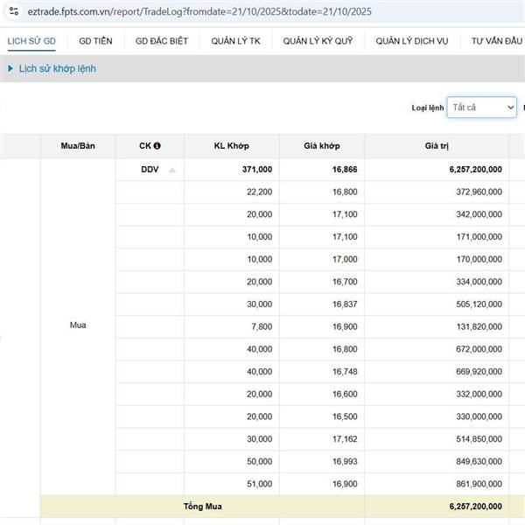Switch to the LỊCH SỬ GD tab
The height and width of the screenshot is (525, 525).
(31, 41)
